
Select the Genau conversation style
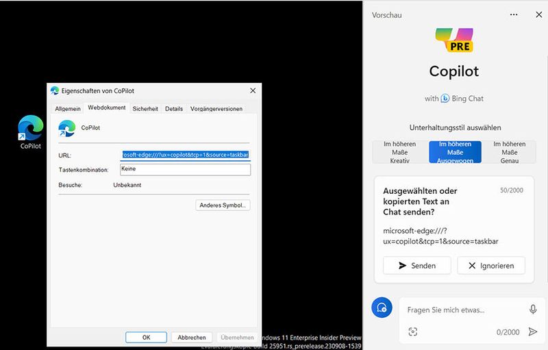tap(510, 152)
